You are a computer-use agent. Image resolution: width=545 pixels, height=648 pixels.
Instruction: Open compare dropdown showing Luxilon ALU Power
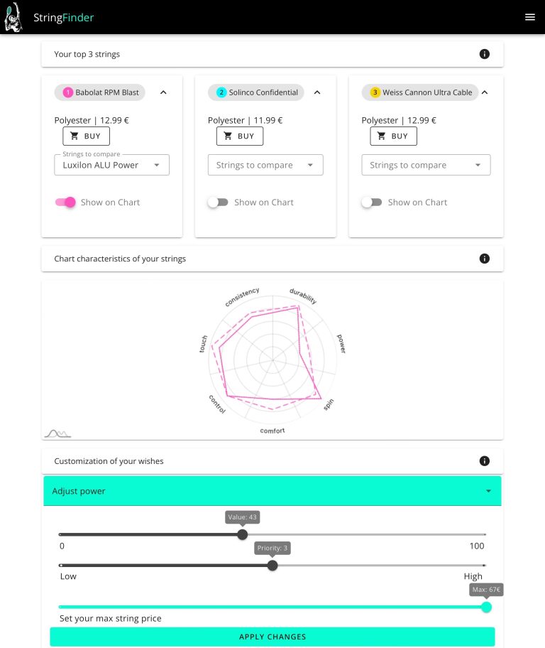pos(111,165)
